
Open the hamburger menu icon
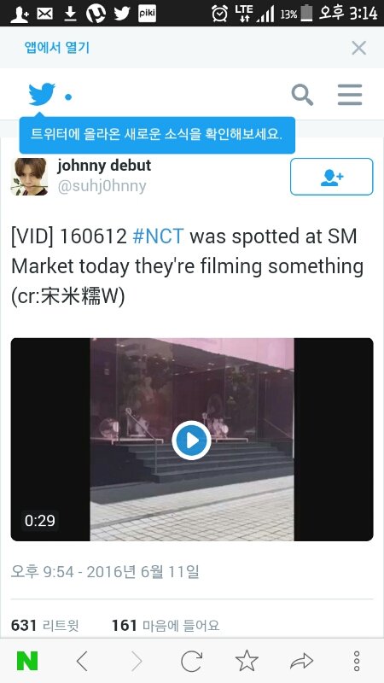350,95
